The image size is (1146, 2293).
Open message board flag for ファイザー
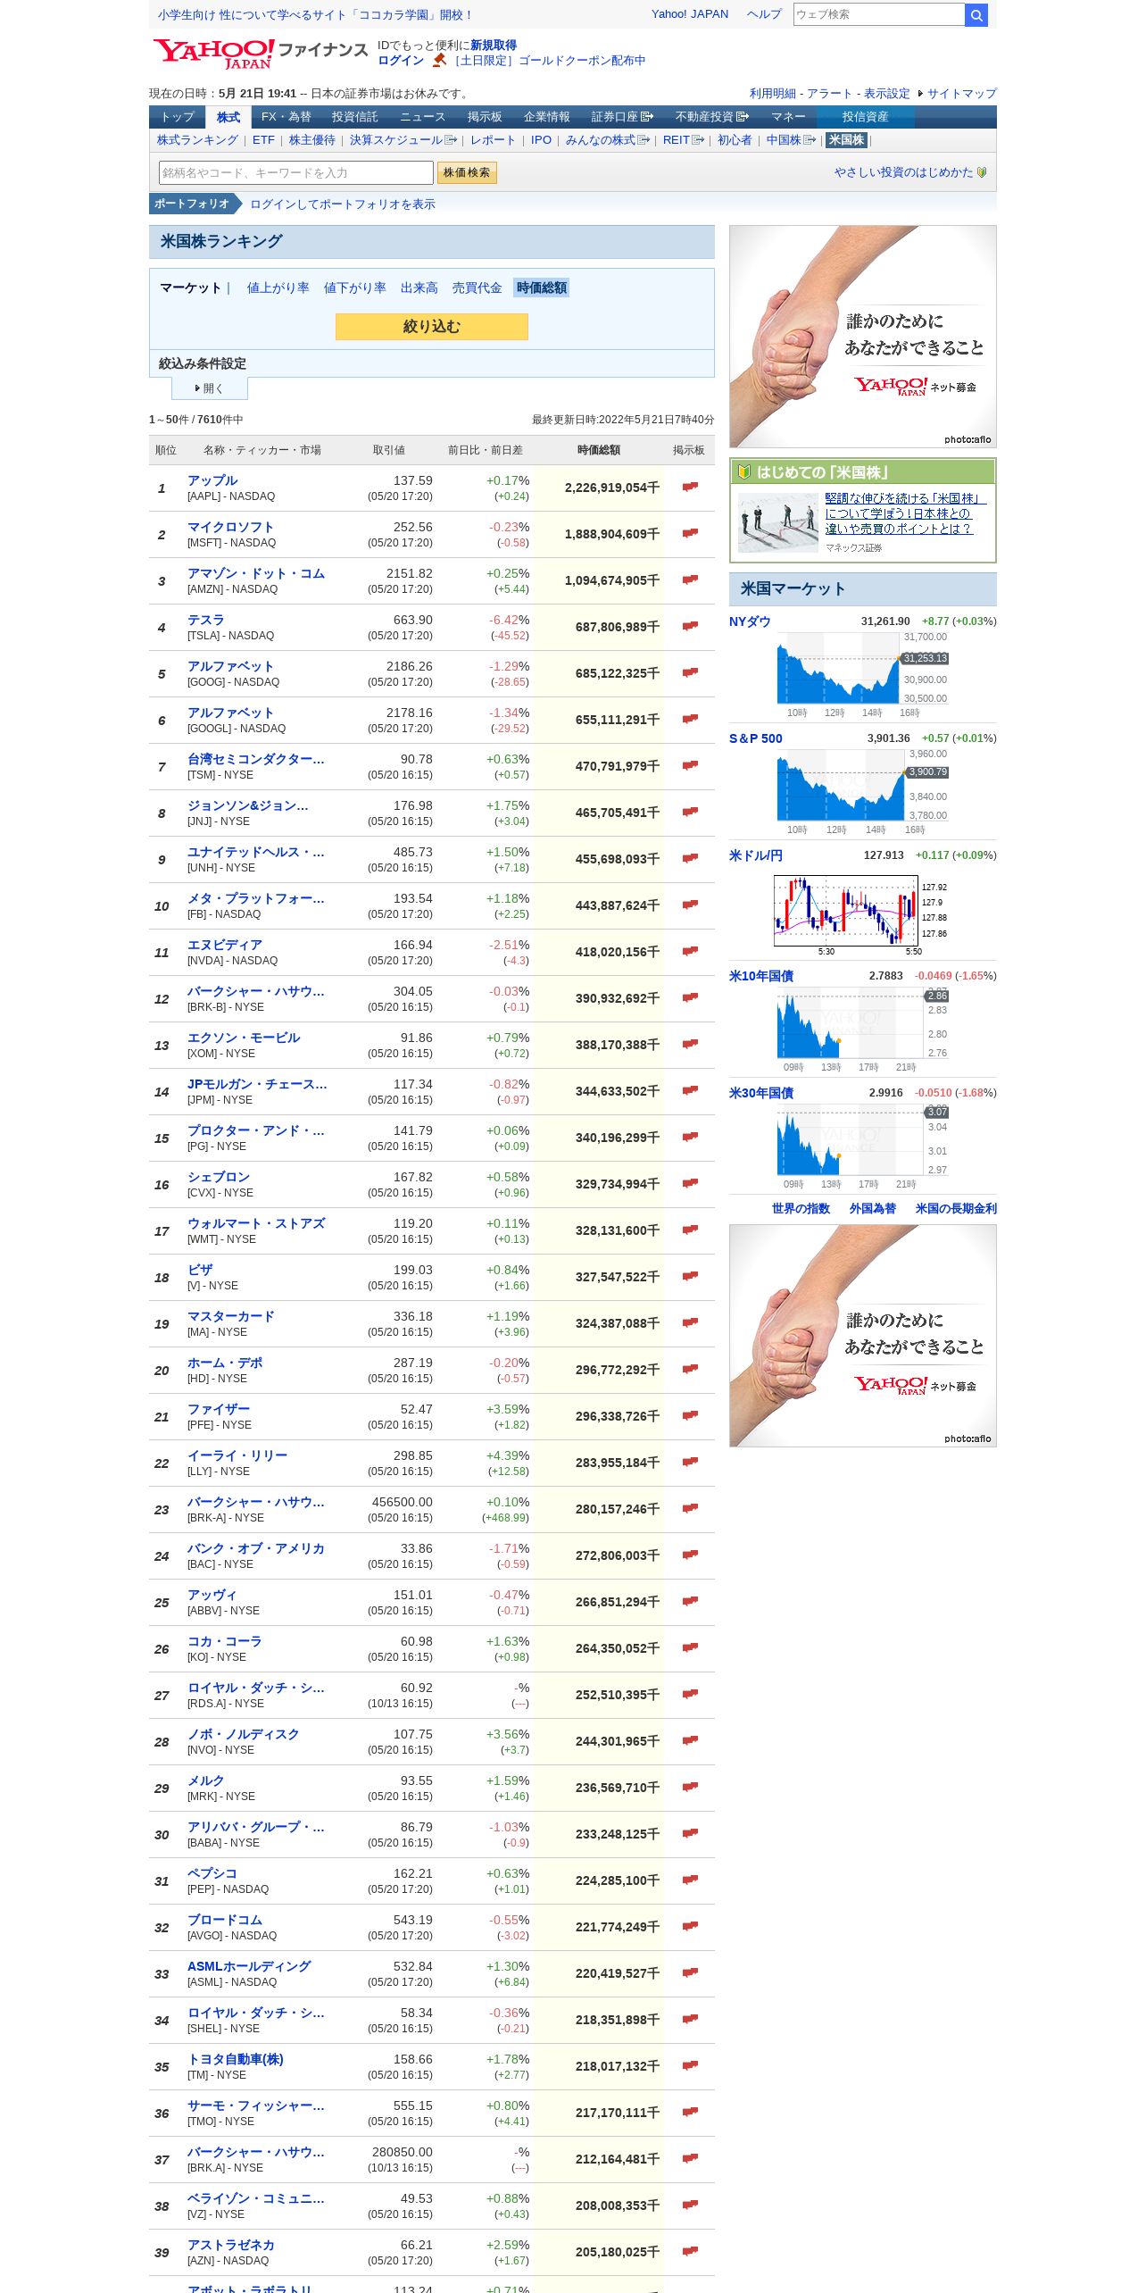coord(690,1415)
